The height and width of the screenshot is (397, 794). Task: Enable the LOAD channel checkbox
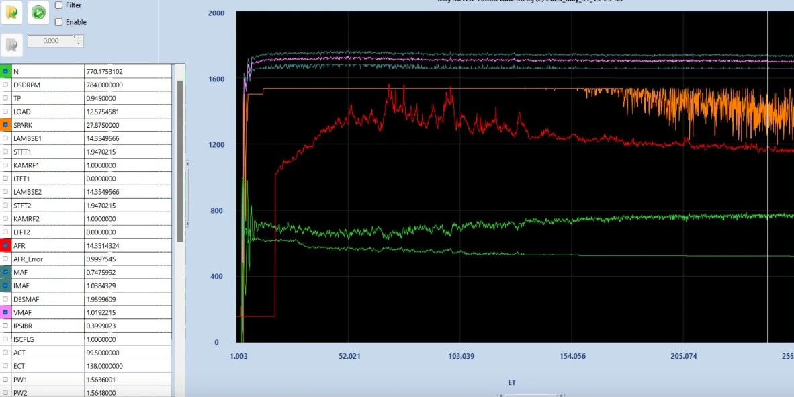(x=5, y=112)
